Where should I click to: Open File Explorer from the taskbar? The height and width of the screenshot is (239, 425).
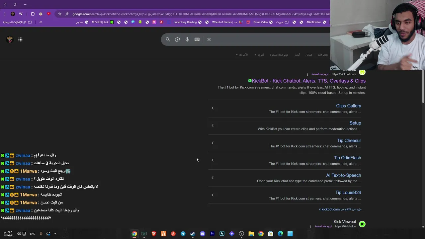point(251,234)
